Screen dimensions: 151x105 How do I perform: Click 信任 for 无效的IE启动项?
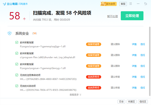143,88
